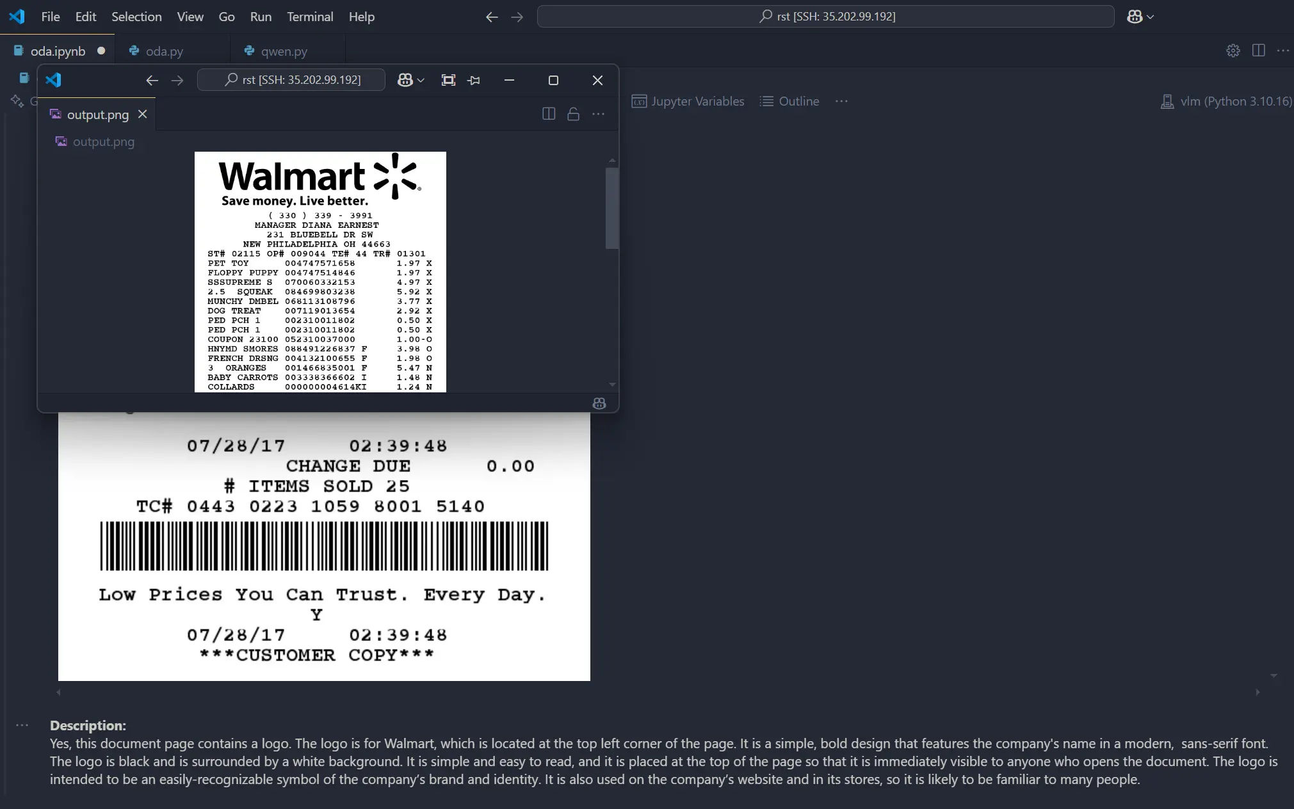Toggle always on top pin icon

click(474, 80)
